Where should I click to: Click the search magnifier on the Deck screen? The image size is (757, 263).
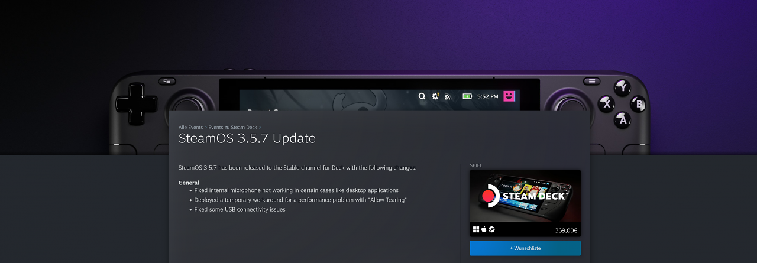coord(422,96)
